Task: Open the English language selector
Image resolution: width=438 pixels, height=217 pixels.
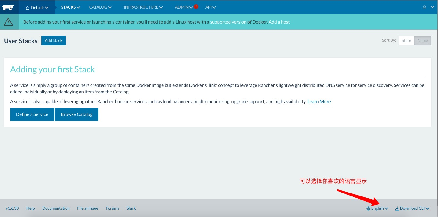Action: coord(377,208)
